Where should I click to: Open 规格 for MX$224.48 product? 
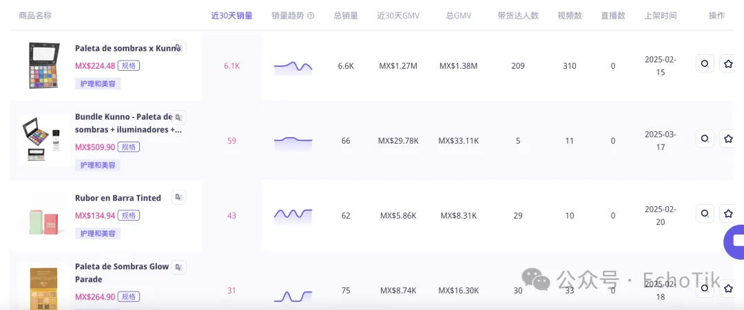tap(129, 66)
